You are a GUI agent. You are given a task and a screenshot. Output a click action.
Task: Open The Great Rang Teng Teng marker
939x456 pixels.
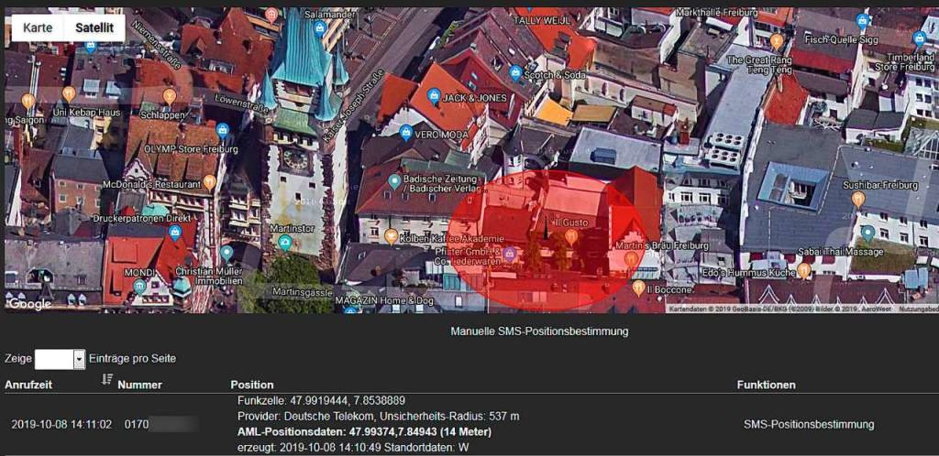(x=777, y=42)
